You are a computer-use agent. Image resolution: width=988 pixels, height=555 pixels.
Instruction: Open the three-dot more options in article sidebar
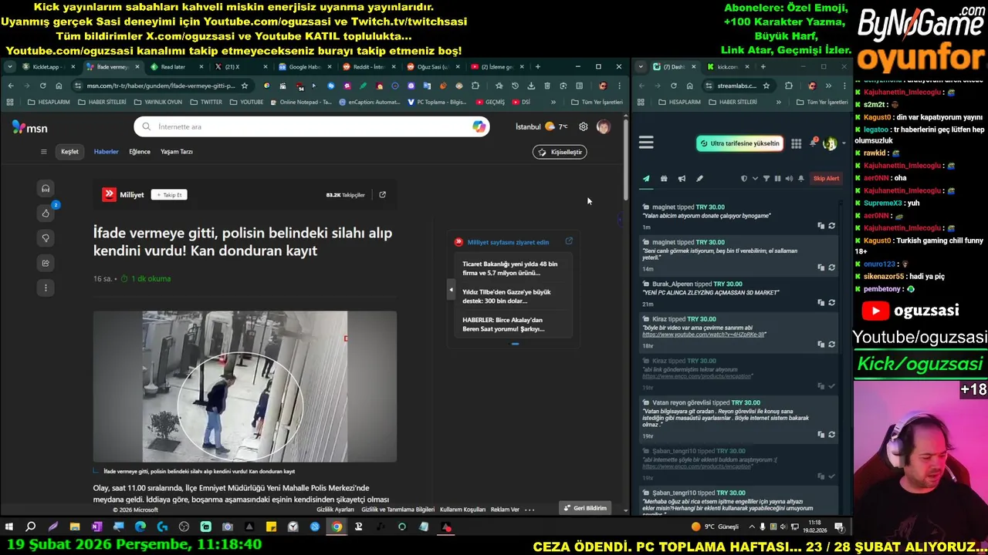tap(46, 288)
